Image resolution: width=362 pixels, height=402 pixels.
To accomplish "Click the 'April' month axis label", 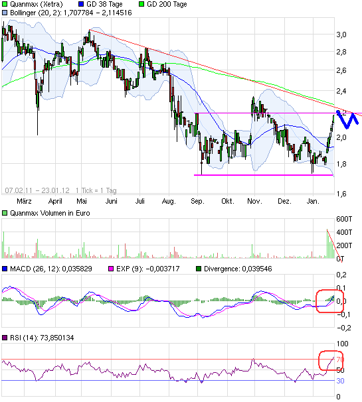I will tap(55, 201).
